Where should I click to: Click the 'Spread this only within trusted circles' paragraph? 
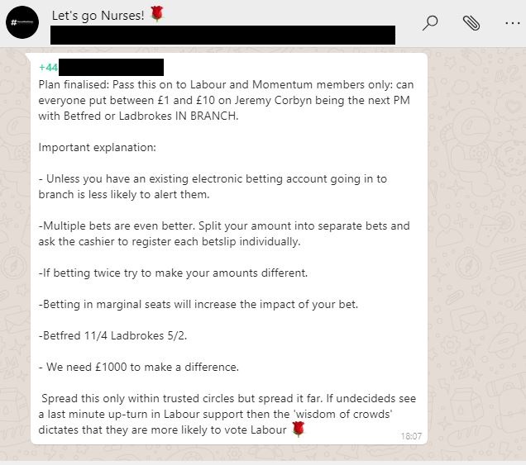(x=223, y=414)
